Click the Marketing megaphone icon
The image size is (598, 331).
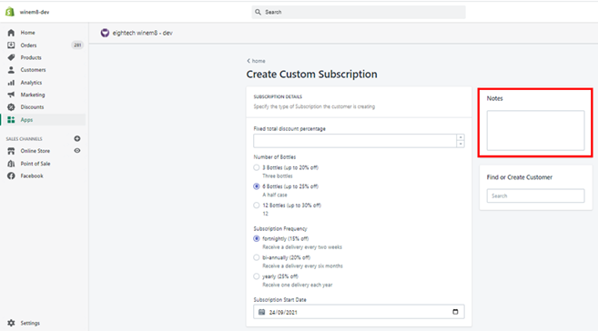coord(11,95)
